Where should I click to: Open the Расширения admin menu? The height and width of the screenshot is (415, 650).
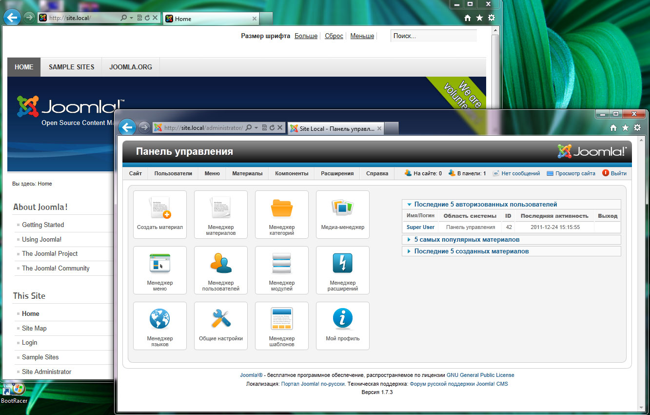[x=337, y=173]
